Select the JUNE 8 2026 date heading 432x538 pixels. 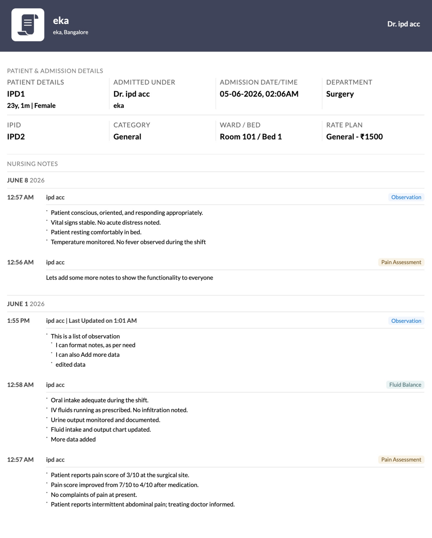[x=26, y=180]
